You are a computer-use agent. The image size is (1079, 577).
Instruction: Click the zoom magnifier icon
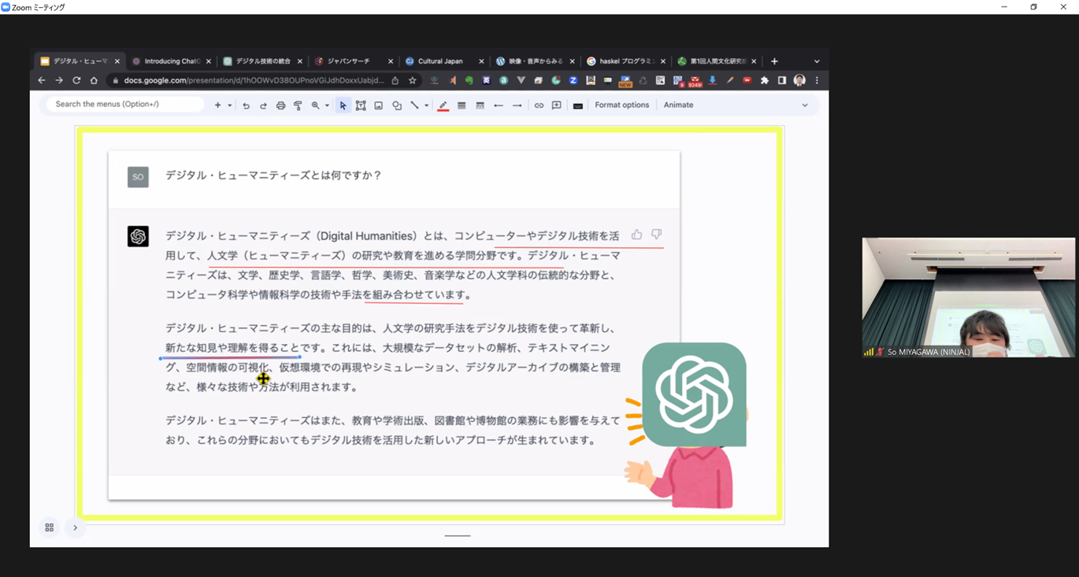pos(315,105)
